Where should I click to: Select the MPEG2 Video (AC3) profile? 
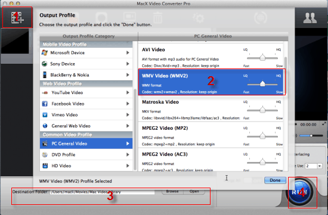tap(211, 160)
